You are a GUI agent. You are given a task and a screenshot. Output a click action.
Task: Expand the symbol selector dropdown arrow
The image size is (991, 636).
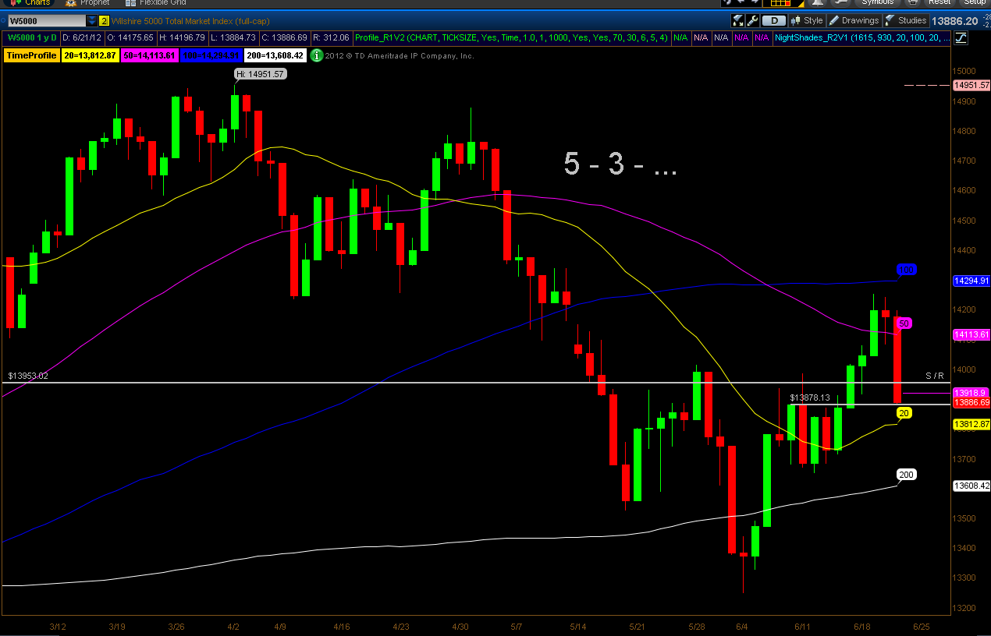93,21
